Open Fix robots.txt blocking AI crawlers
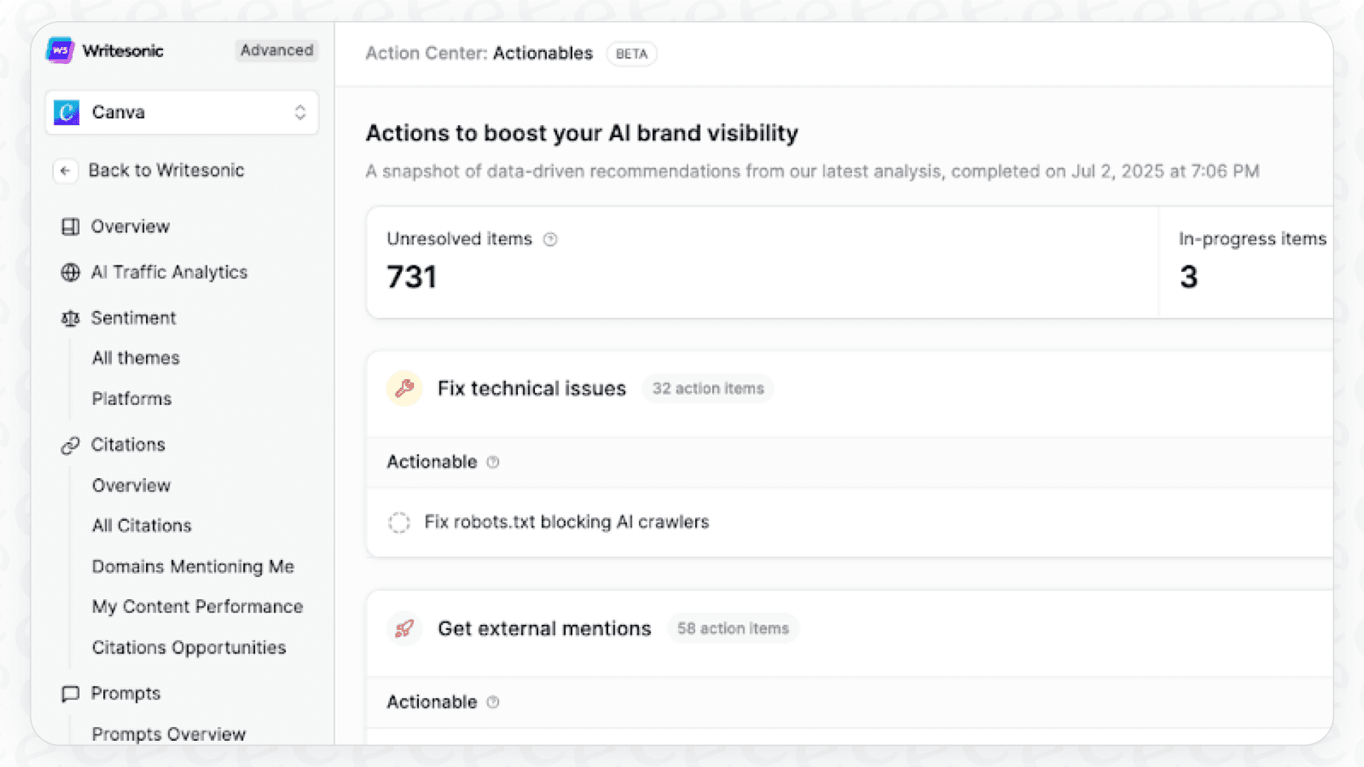 point(567,522)
